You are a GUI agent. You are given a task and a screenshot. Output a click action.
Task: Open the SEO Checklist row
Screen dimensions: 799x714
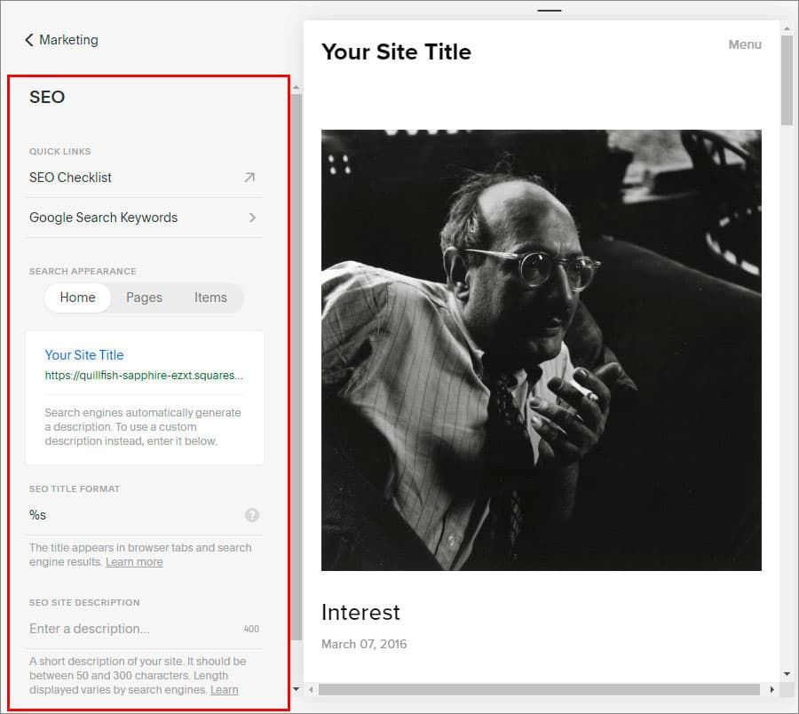pyautogui.click(x=144, y=178)
